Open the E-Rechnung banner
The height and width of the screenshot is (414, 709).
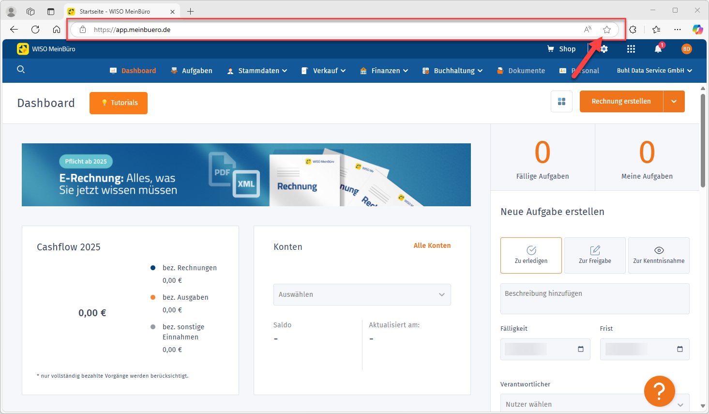pos(246,175)
